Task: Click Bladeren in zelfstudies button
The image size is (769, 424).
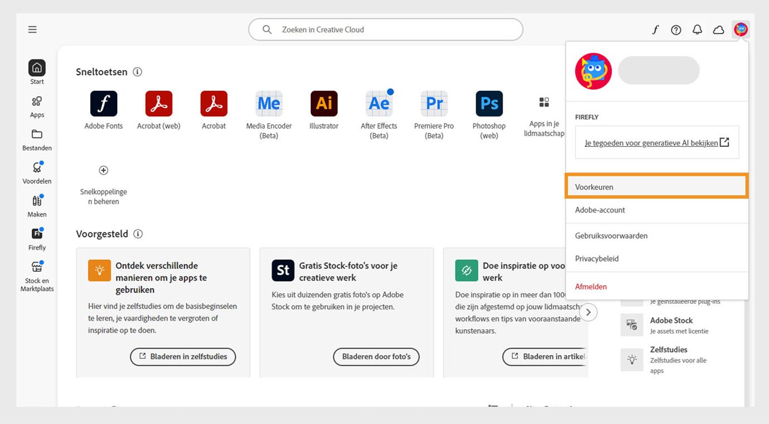Action: click(183, 357)
